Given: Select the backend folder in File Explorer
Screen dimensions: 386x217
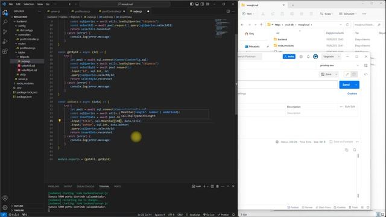Looking at the screenshot, I should tap(282, 39).
